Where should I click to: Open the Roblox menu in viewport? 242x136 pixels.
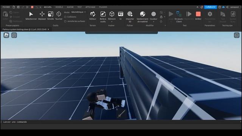[6, 35]
